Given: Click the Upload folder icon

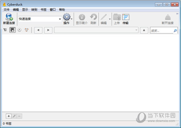Looking at the screenshot, I should tap(117, 17).
